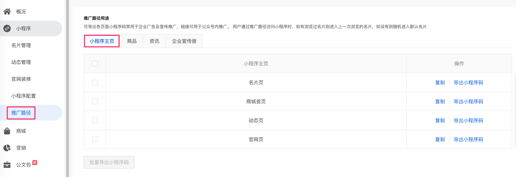The image size is (516, 177).
Task: Click 复制 for the 官网页 row
Action: click(440, 139)
